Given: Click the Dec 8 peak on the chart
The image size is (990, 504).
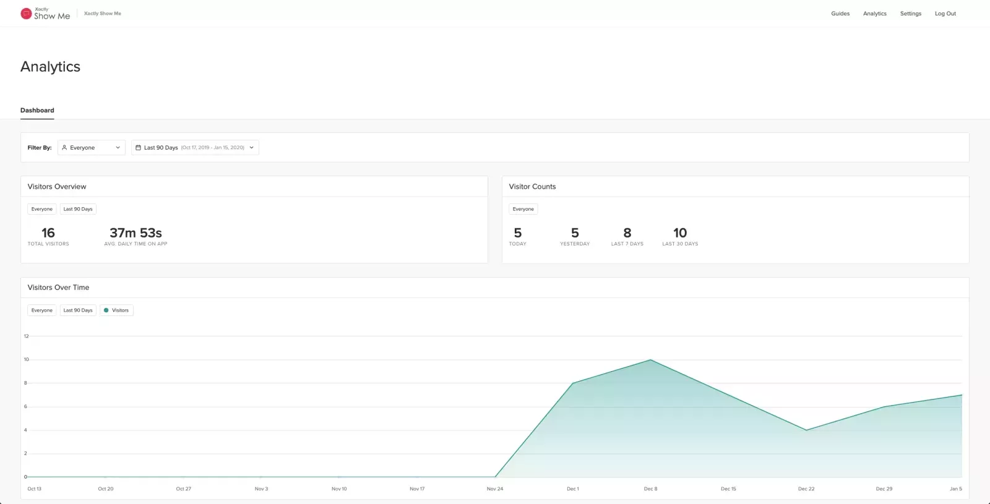Looking at the screenshot, I should tap(650, 360).
